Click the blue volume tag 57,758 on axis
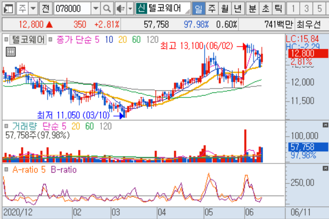This screenshot has width=329, height=219. click(308, 147)
